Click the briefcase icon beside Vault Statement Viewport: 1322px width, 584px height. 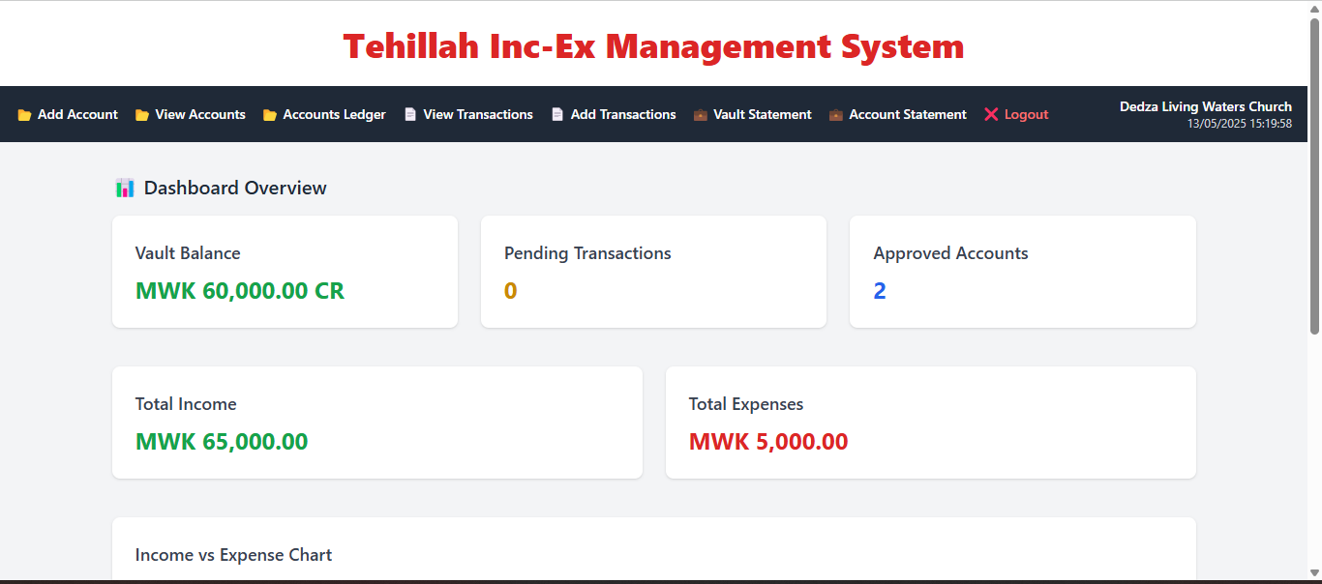pos(701,115)
